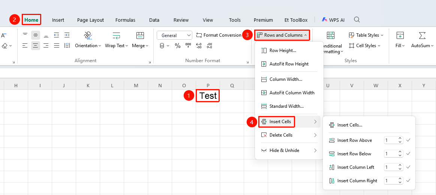Open the Insert Cells submenu entry
Image resolution: width=436 pixels, height=195 pixels.
pyautogui.click(x=289, y=122)
